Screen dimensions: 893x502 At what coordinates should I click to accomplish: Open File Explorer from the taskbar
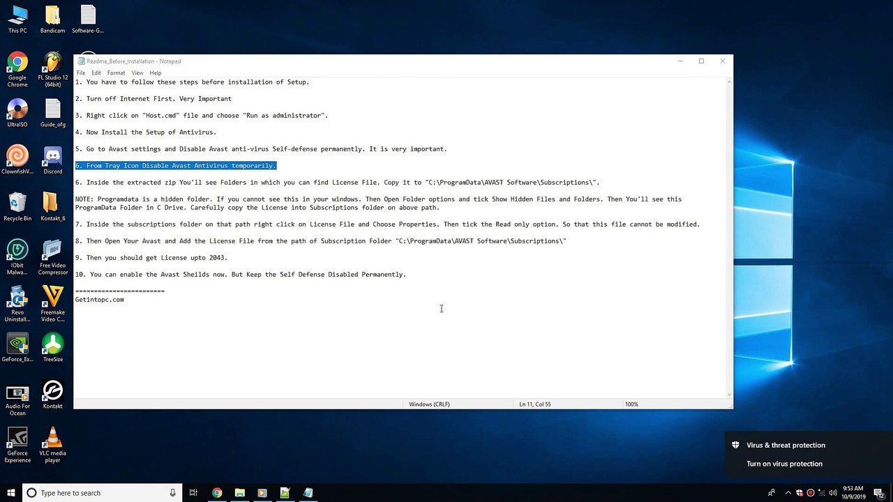click(x=239, y=493)
